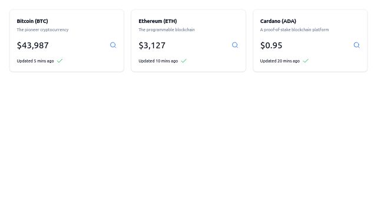Click the checkmark next to Updated 10 mins ago
The image size is (377, 212).
[184, 61]
